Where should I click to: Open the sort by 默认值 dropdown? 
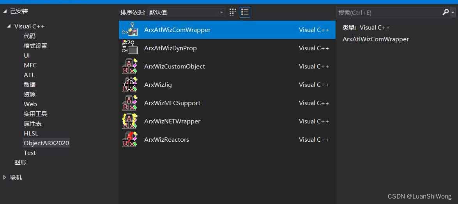[x=186, y=12]
